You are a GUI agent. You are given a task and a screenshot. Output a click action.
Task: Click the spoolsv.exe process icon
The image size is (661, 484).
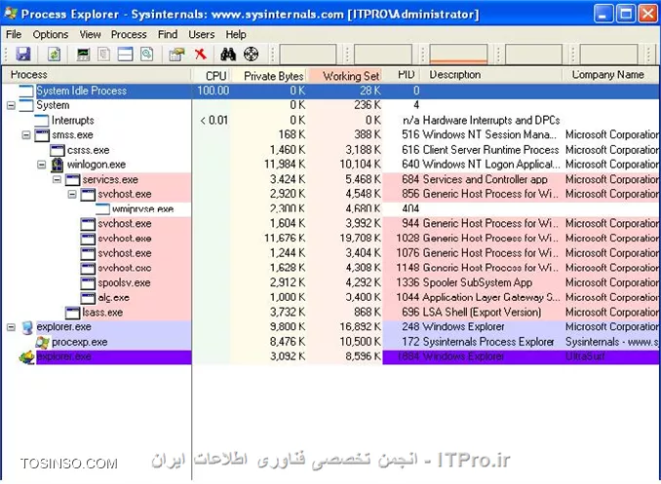point(88,283)
